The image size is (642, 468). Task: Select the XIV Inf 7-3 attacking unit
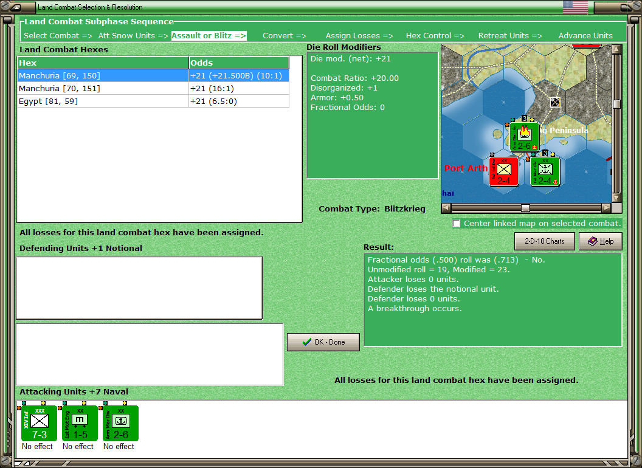tap(39, 423)
